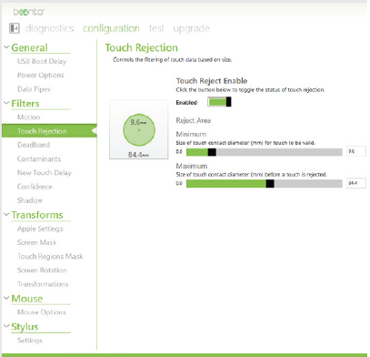Click the Touch Rejection page title
This screenshot has width=370, height=357.
[142, 47]
